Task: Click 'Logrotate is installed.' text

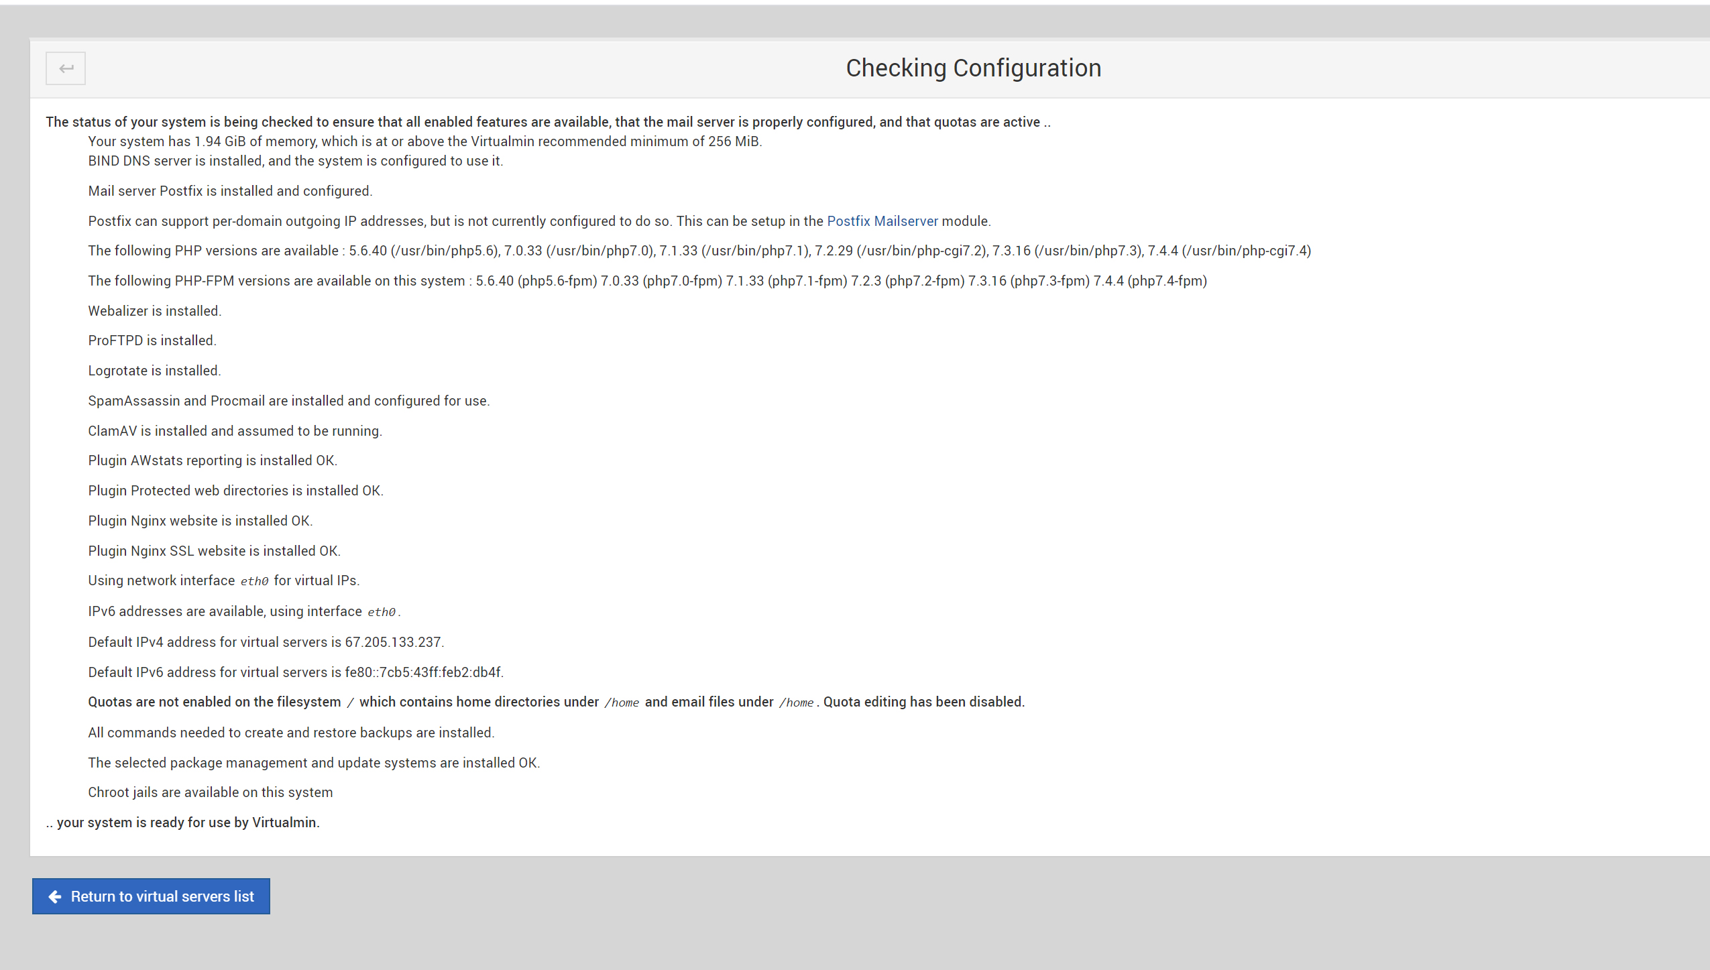Action: [x=154, y=371]
